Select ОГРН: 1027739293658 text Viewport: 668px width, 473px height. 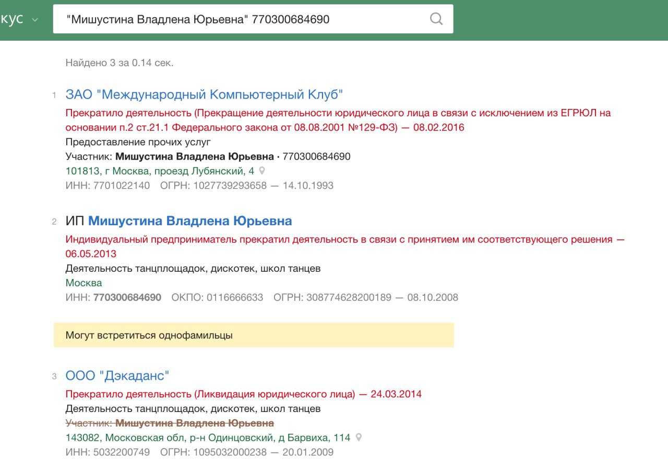pyautogui.click(x=213, y=186)
